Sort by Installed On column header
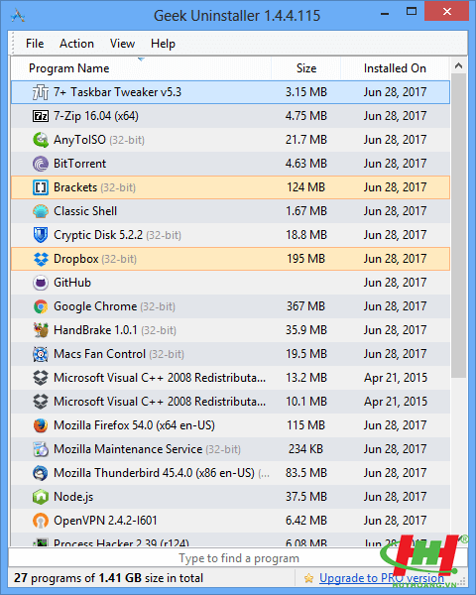The height and width of the screenshot is (595, 476). (x=395, y=68)
